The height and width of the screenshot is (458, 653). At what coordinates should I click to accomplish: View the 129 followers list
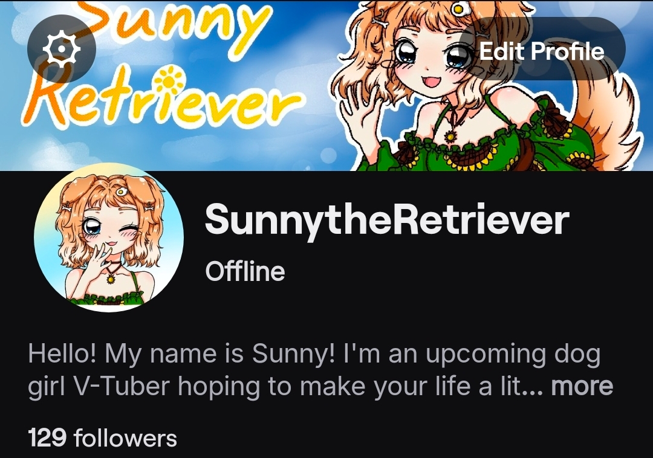coord(102,438)
